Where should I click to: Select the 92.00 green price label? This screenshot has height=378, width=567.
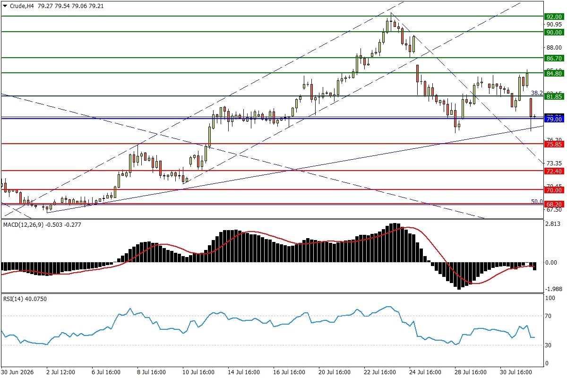pos(554,16)
